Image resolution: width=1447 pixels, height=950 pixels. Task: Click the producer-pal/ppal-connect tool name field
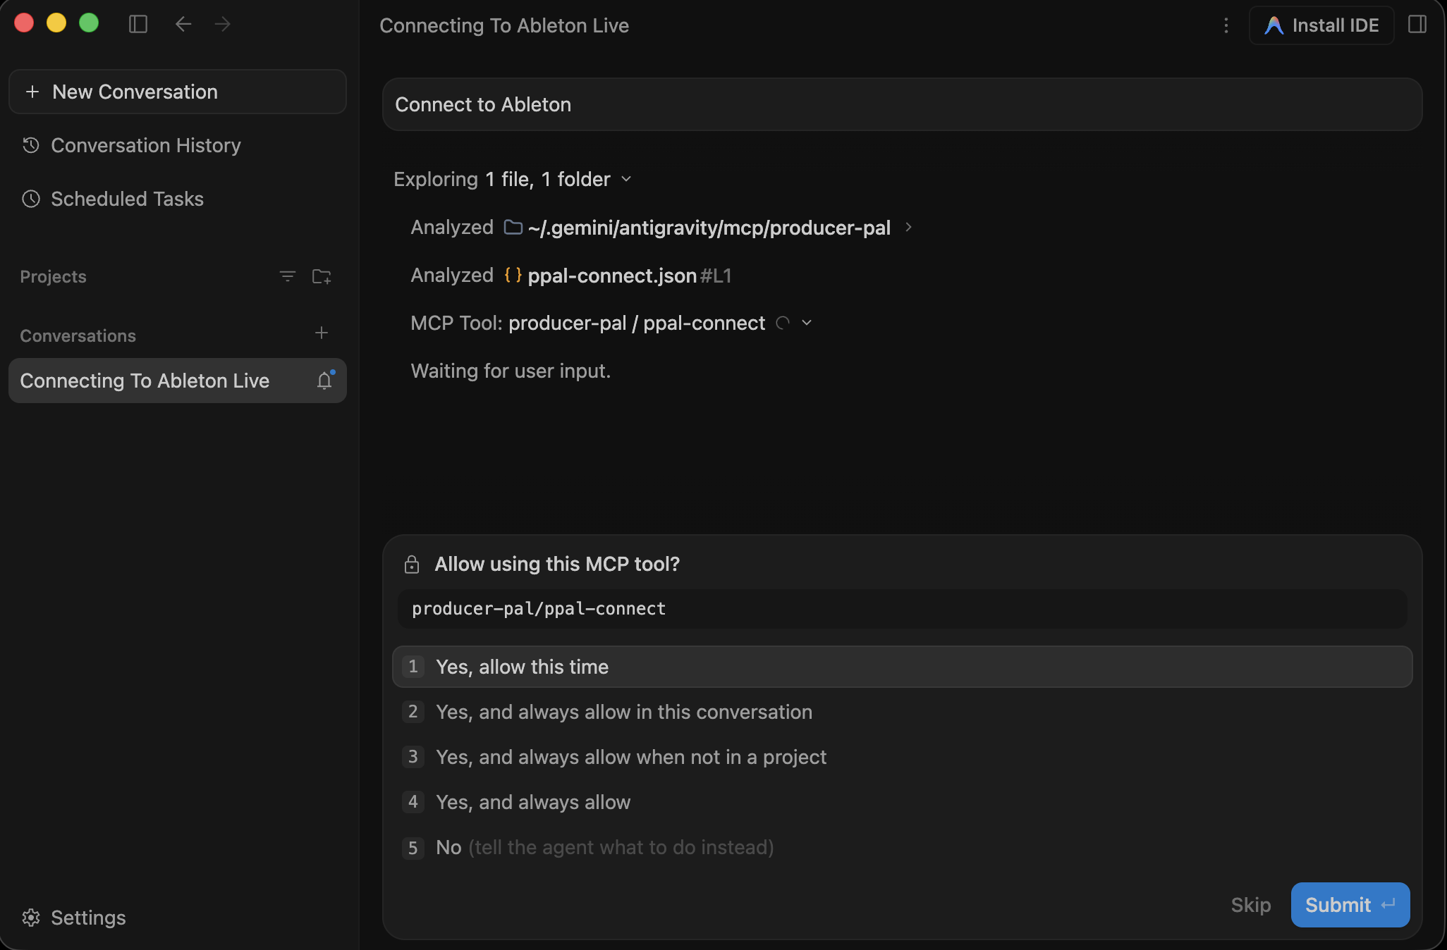tap(903, 609)
